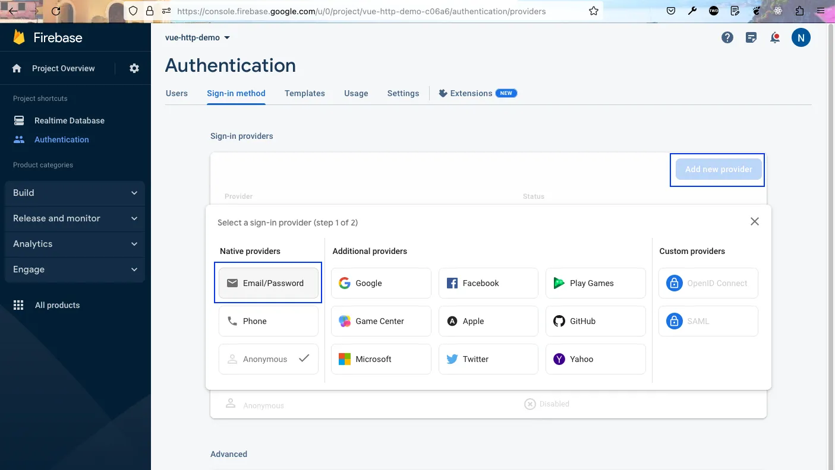Select the GitHub provider
Viewport: 835px width, 470px height.
click(595, 321)
